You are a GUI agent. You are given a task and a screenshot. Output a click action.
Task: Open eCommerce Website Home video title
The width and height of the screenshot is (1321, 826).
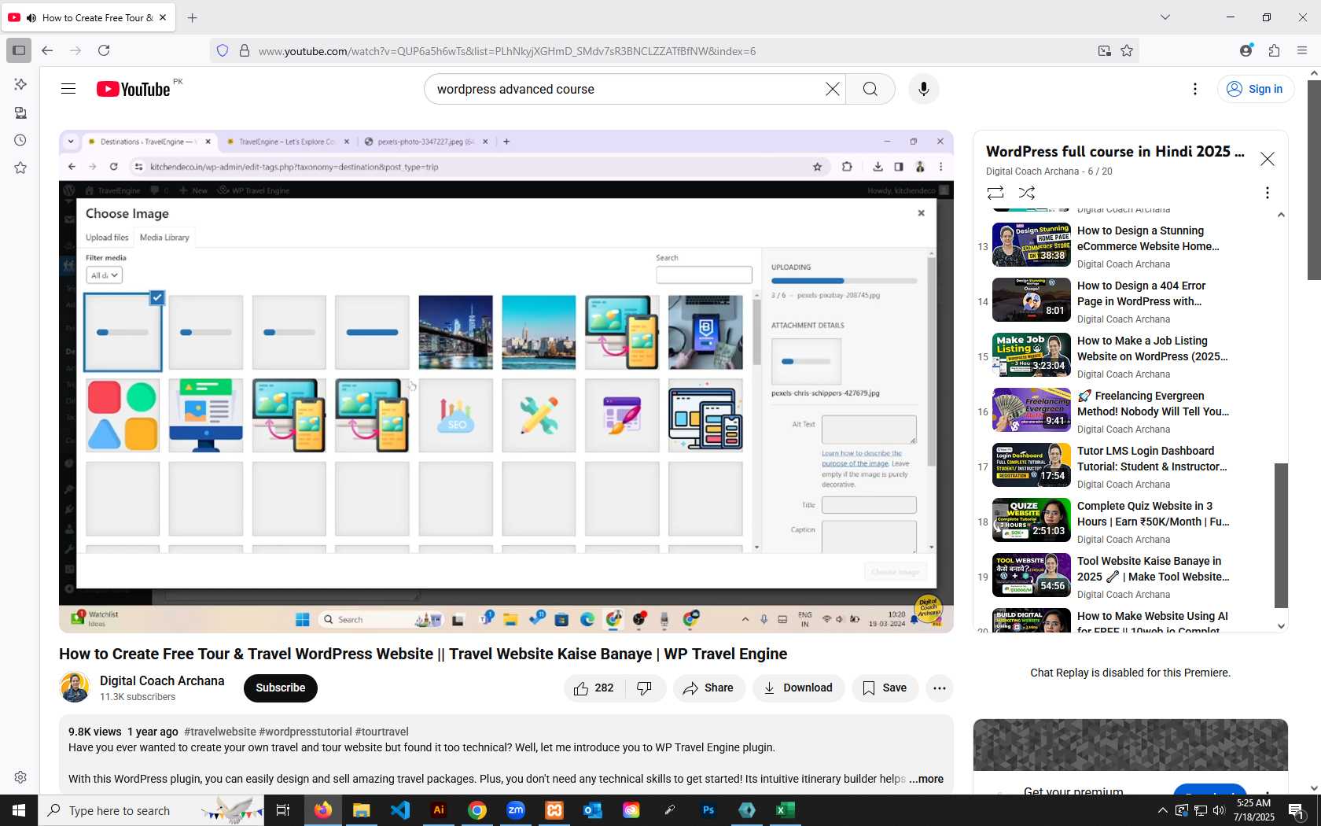click(x=1148, y=238)
